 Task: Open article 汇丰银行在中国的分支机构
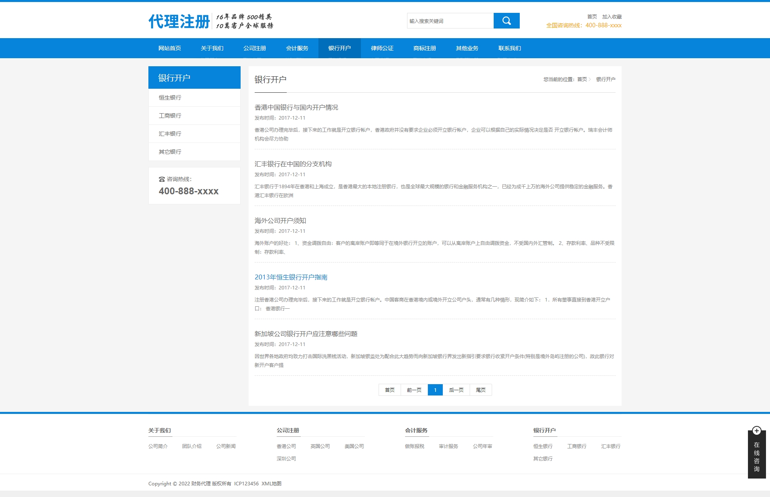click(x=293, y=164)
